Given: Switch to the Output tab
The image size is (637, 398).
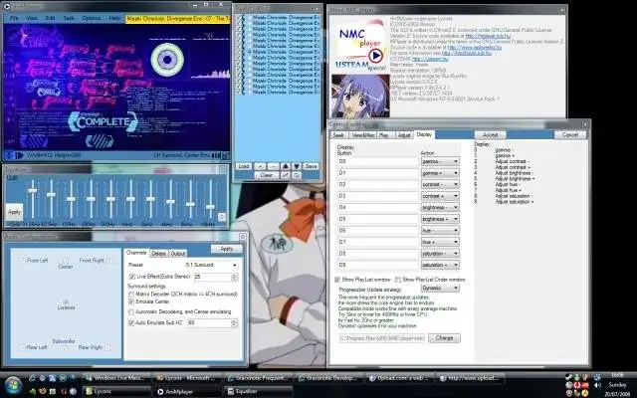Looking at the screenshot, I should coord(177,253).
